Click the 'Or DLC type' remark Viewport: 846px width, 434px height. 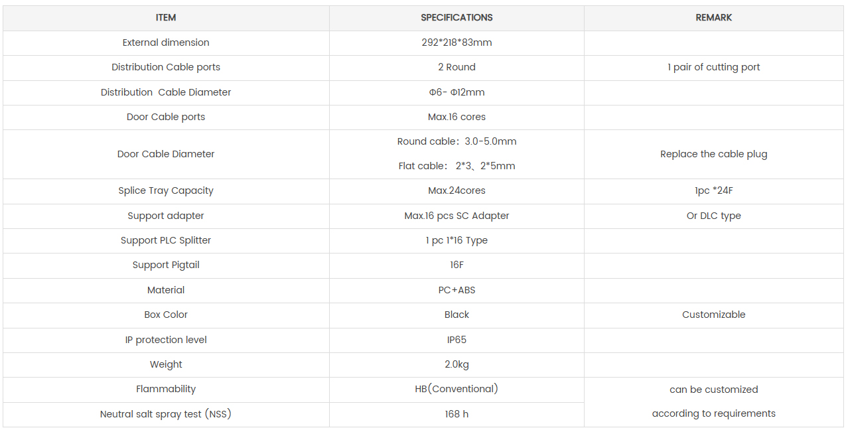[x=714, y=216]
